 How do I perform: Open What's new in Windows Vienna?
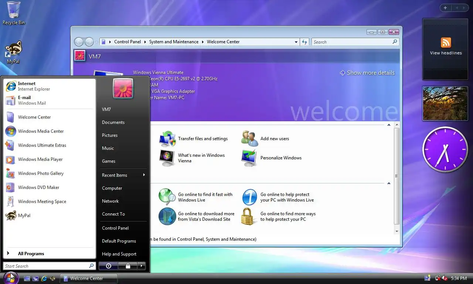coord(193,158)
